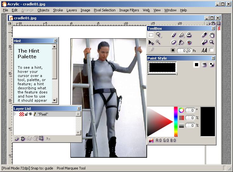Select the Paintbrush tool in ToolBox
The height and width of the screenshot is (172, 233).
pyautogui.click(x=174, y=35)
